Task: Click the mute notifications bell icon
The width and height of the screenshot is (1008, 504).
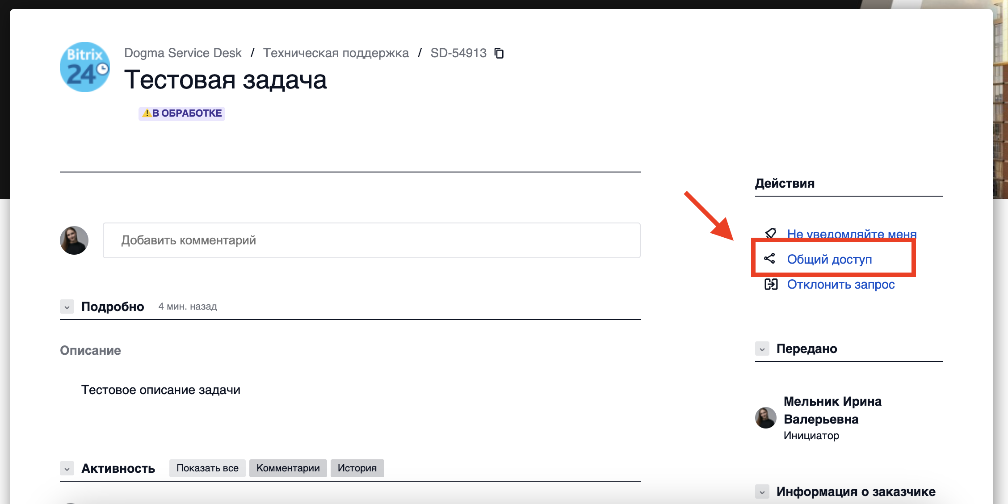Action: pos(770,233)
